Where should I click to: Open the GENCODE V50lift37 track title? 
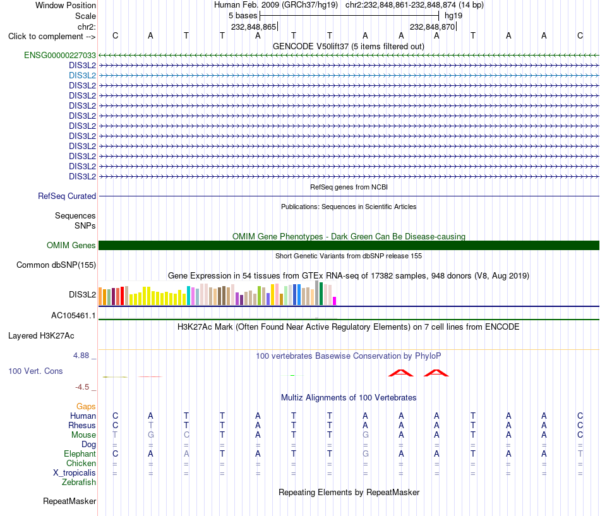349,46
